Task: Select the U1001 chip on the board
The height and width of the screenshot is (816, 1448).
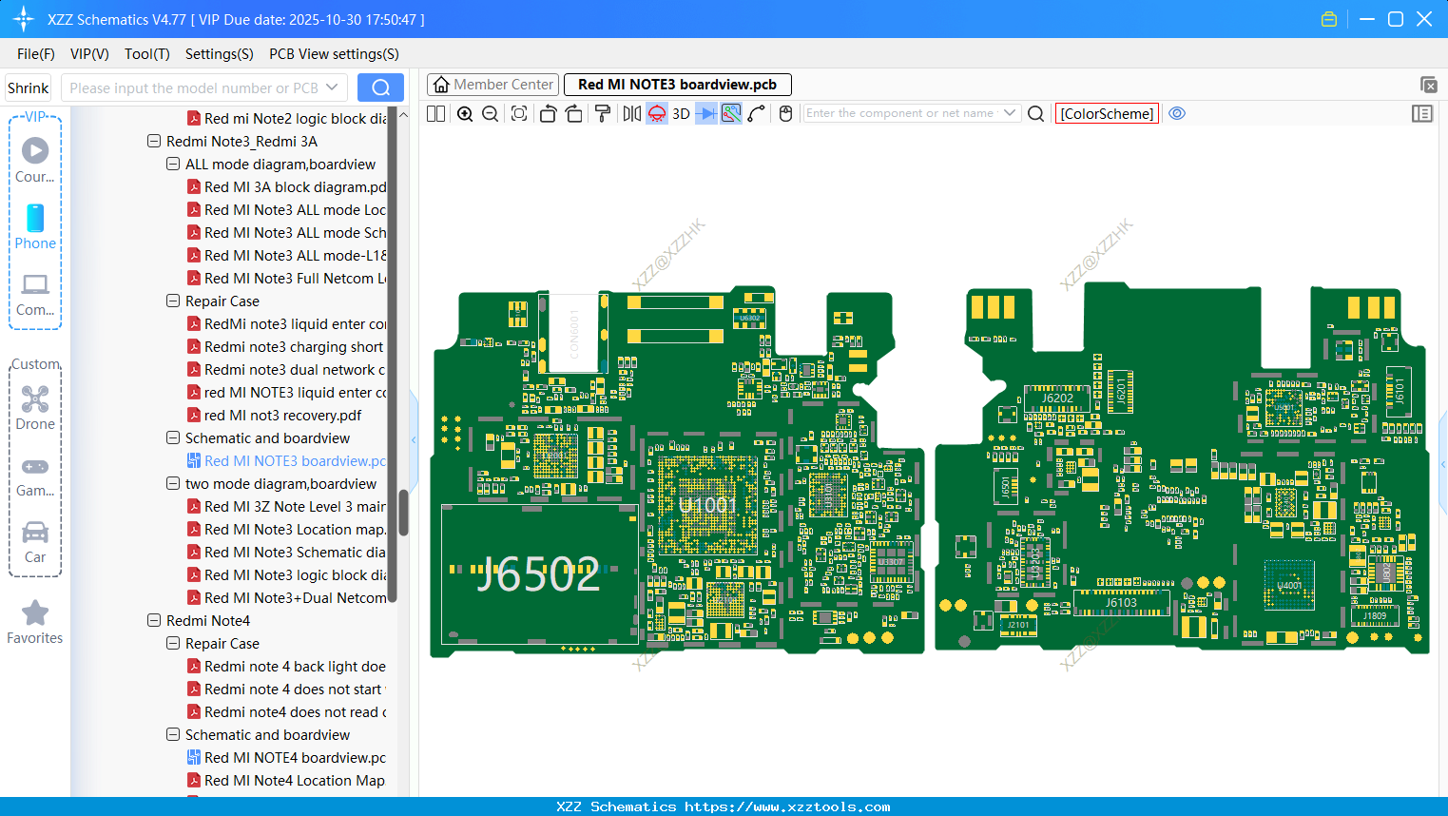Action: 707,504
